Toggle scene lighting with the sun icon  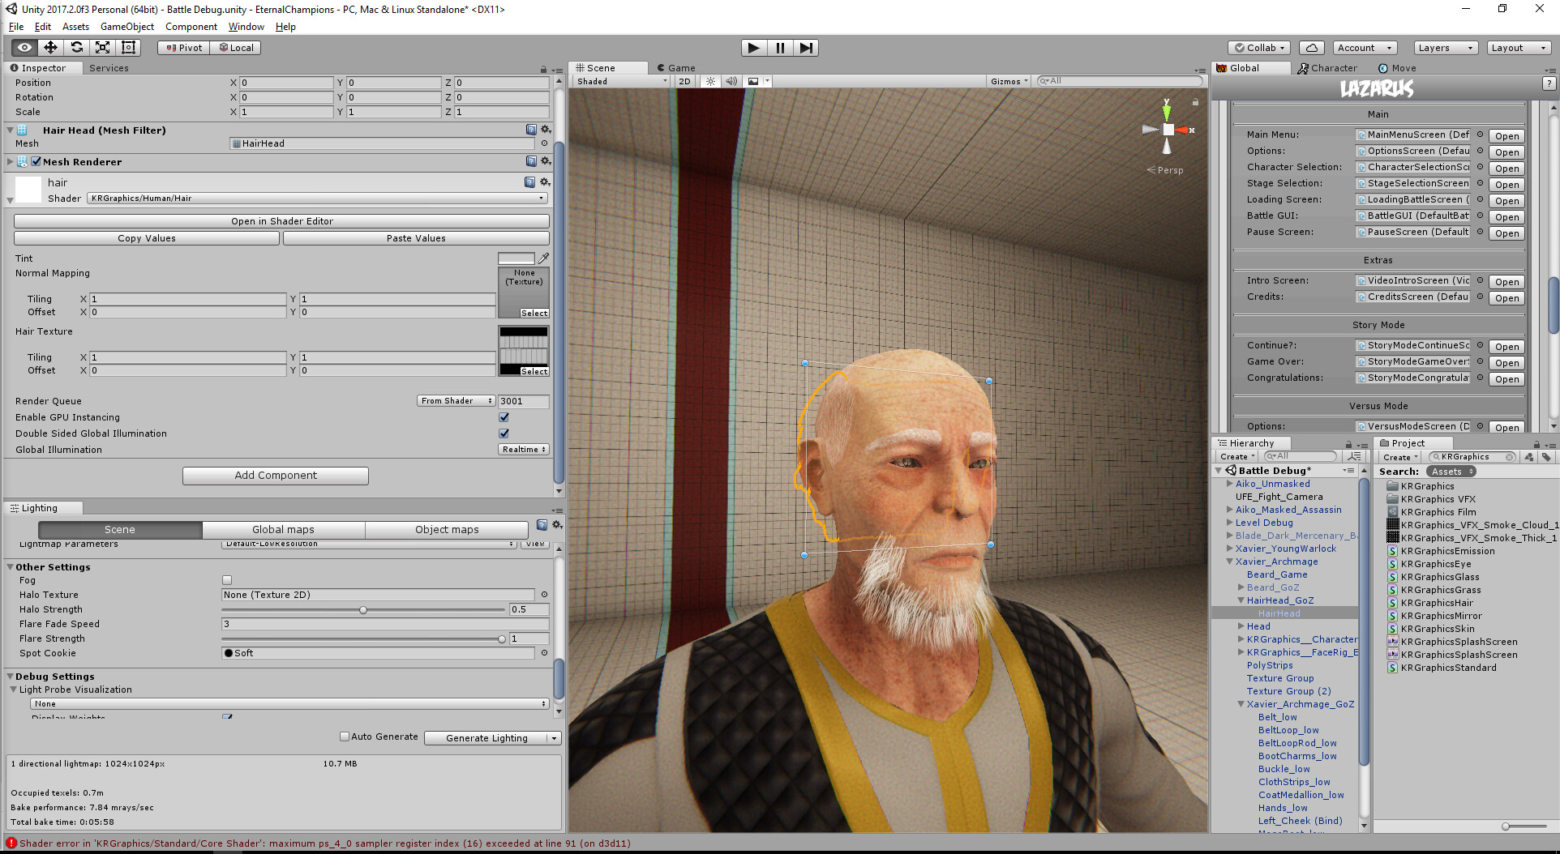point(710,81)
